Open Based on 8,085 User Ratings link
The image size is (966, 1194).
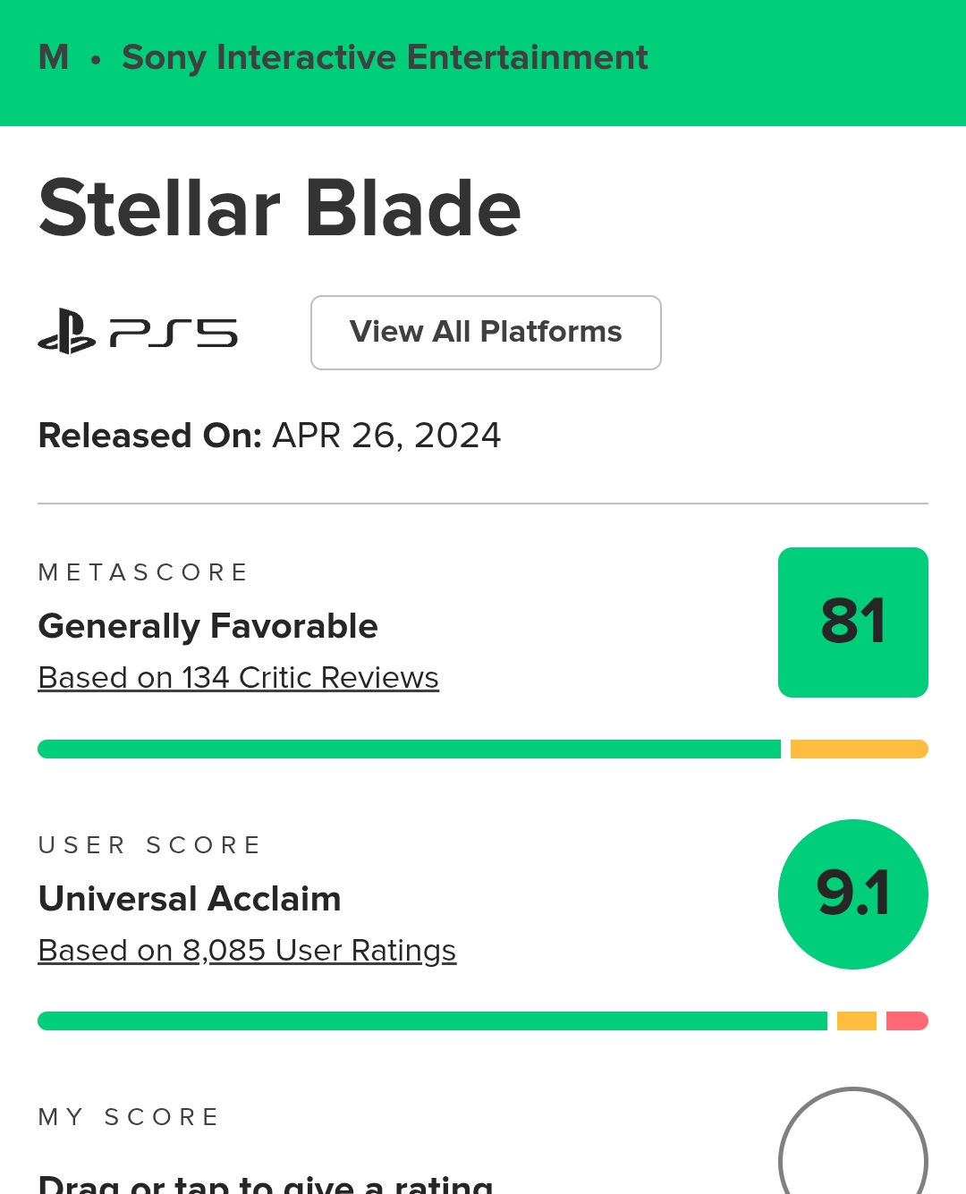[x=247, y=950]
